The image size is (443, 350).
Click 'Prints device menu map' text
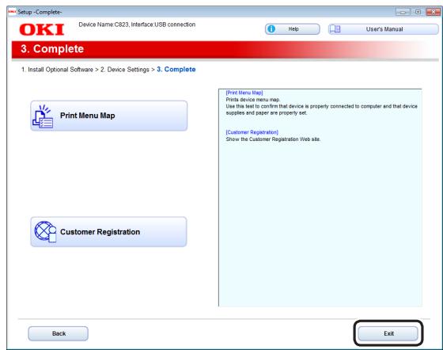point(253,100)
